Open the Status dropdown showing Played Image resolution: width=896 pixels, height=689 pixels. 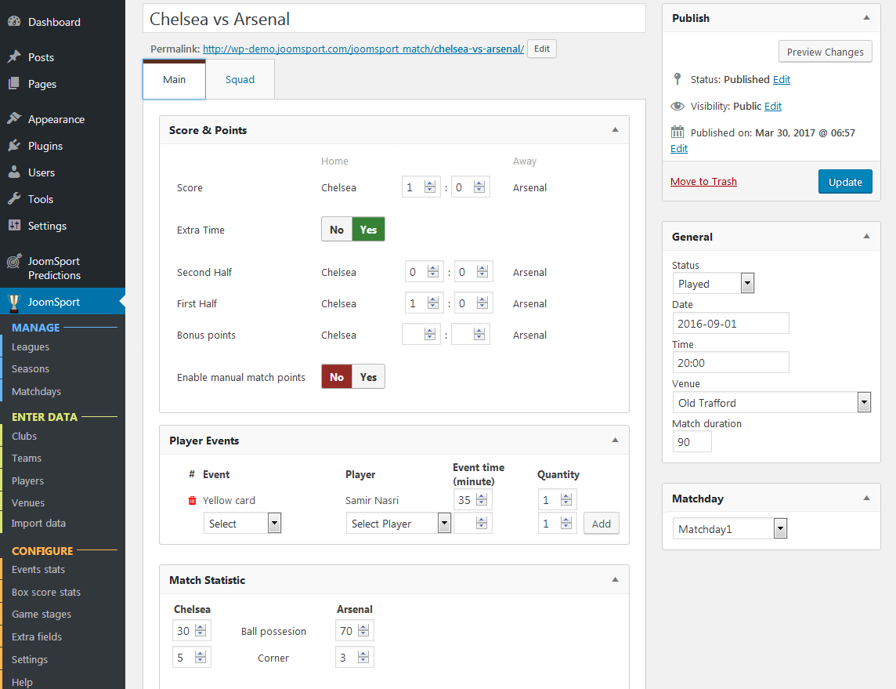tap(714, 283)
